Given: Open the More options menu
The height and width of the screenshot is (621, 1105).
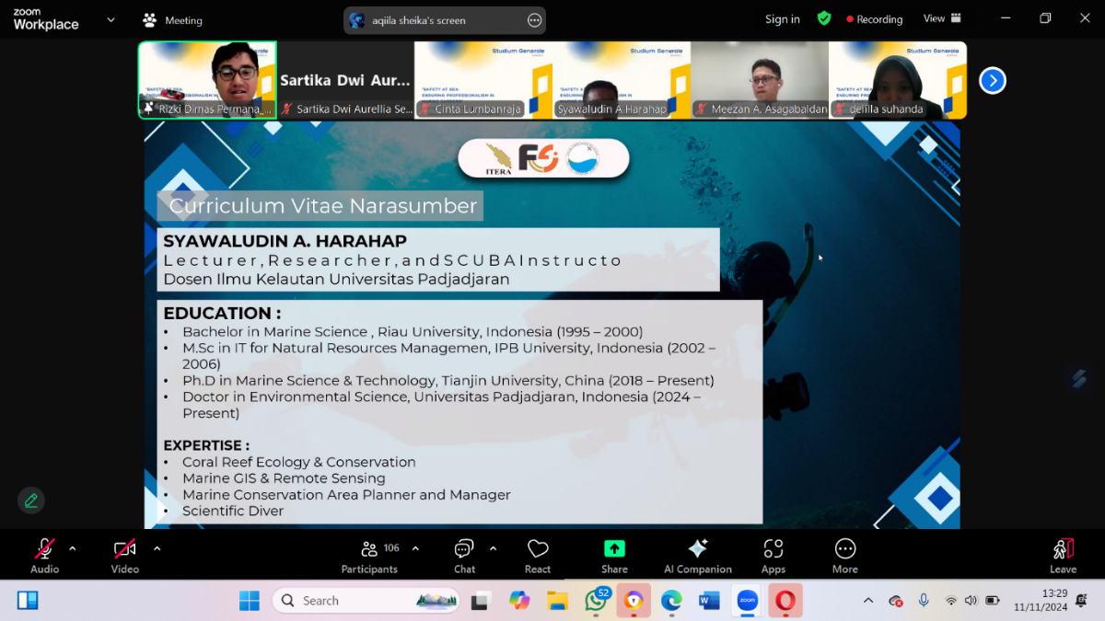Looking at the screenshot, I should [x=844, y=555].
